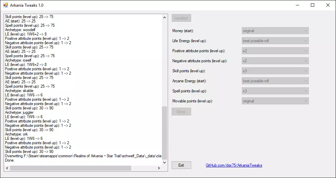Open the Arcane Energy (start) dropdown
Screen dimensions: 336x178
point(275,81)
